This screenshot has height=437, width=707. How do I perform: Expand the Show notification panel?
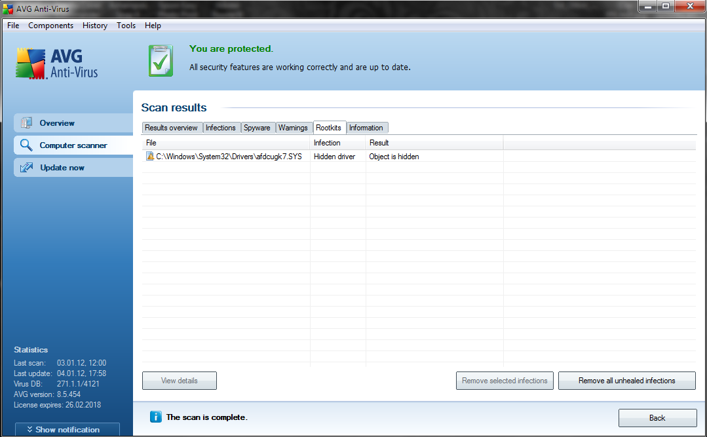[67, 429]
